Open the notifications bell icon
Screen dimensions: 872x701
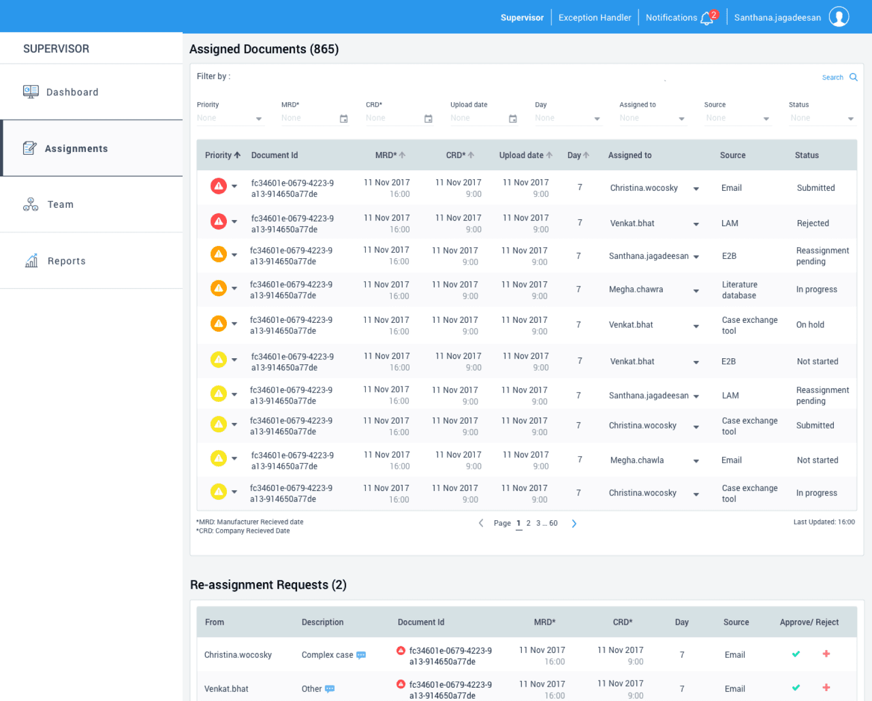click(x=707, y=18)
